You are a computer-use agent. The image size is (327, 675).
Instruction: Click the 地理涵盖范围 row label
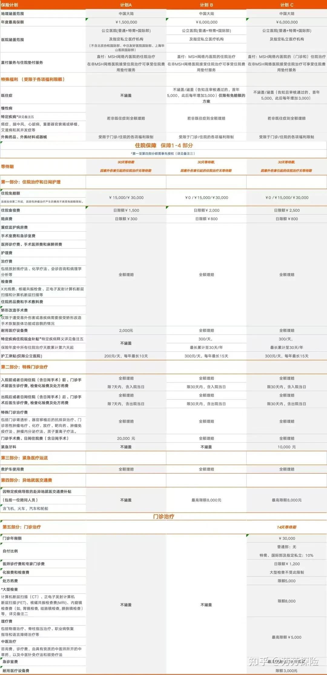point(12,14)
